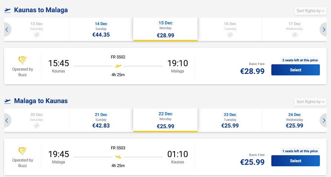This screenshot has height=177, width=331.
Task: Show later outbound dates with right arrow
Action: pos(324,30)
